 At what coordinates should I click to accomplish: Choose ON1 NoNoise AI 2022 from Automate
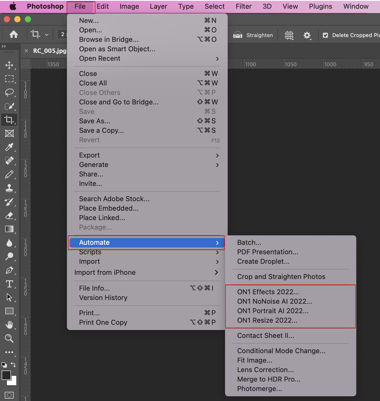274,301
